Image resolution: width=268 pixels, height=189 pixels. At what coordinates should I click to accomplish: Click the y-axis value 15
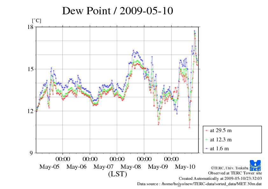click(31, 69)
